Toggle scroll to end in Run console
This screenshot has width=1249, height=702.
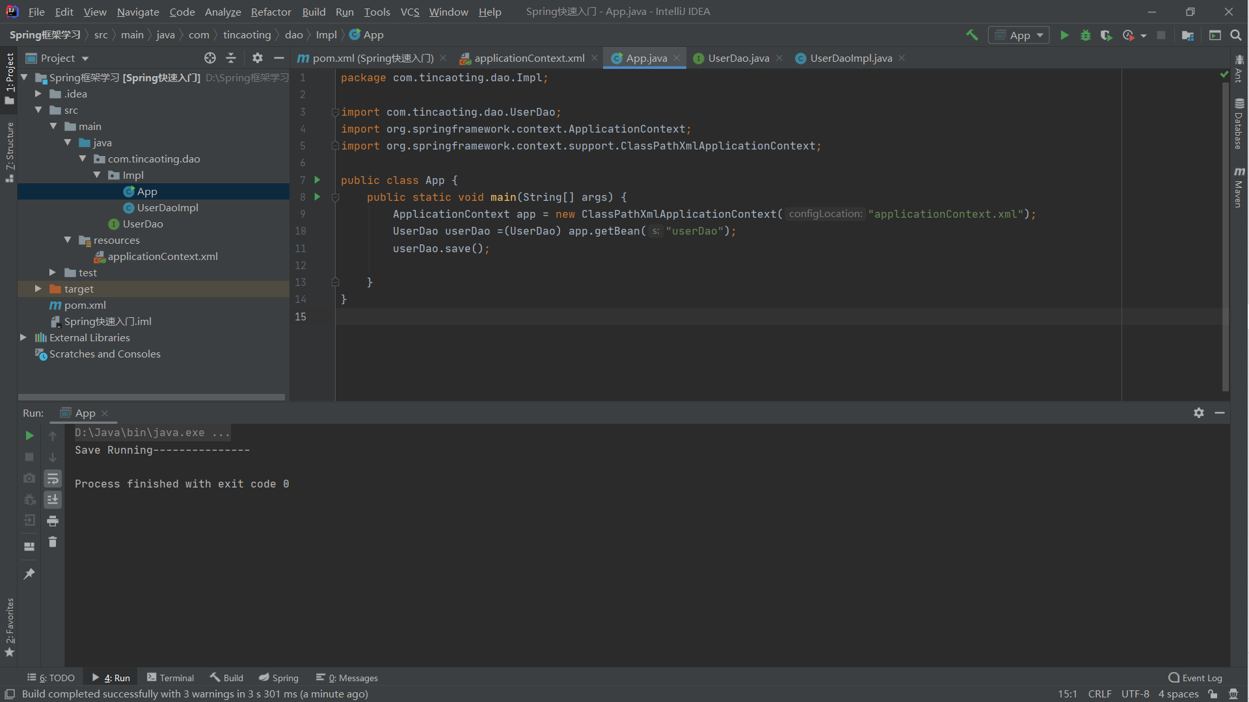[x=53, y=499]
